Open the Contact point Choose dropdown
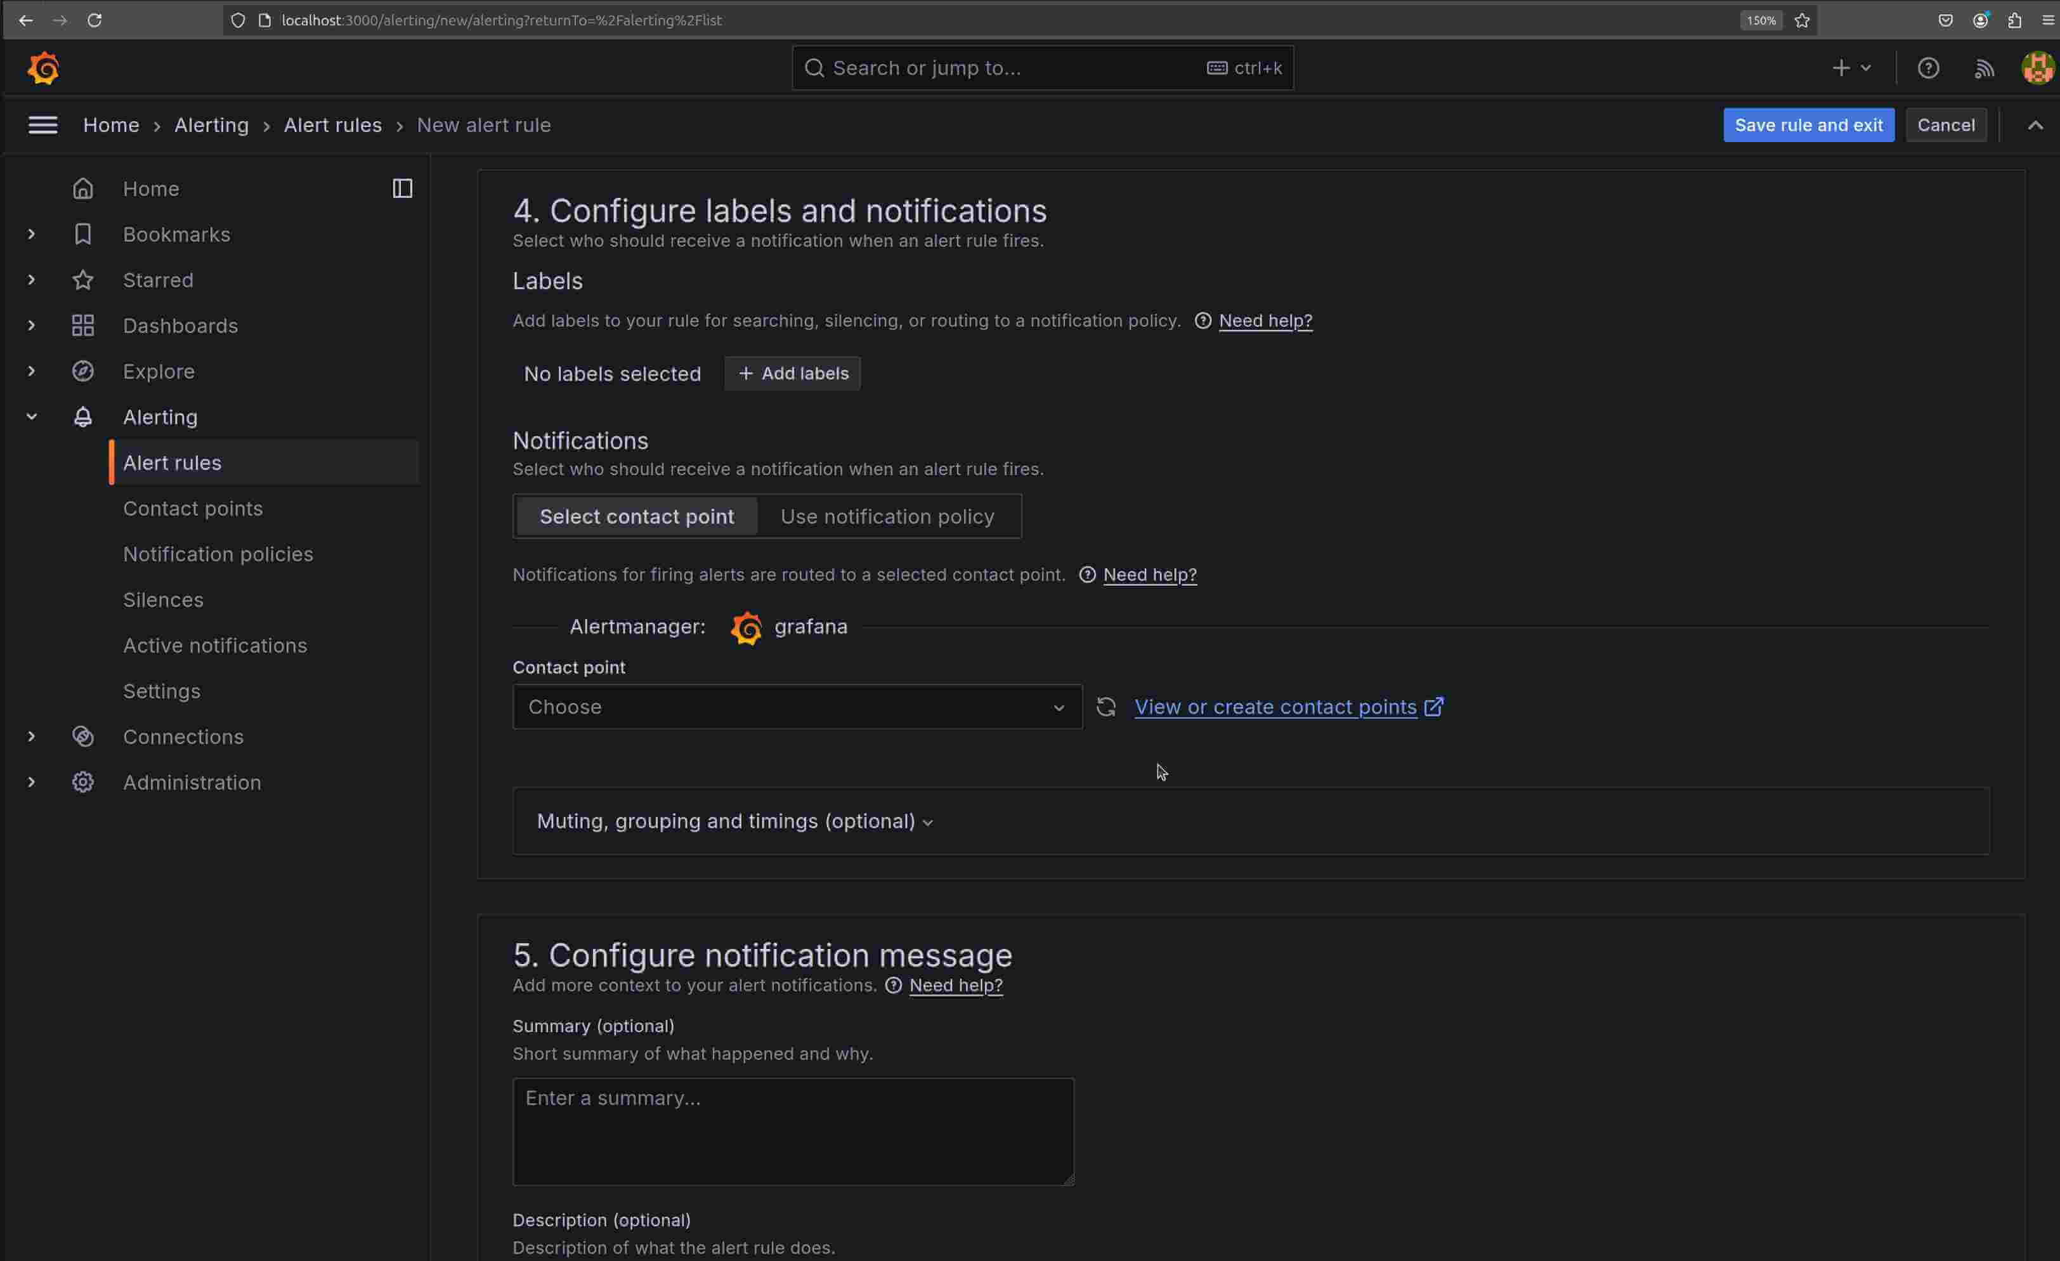This screenshot has width=2060, height=1261. 796,707
